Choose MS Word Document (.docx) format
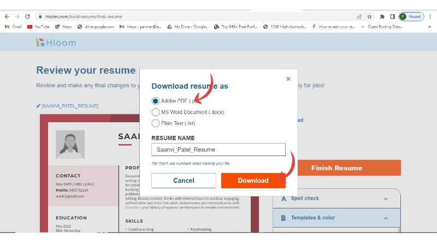This screenshot has width=437, height=245. click(x=156, y=112)
